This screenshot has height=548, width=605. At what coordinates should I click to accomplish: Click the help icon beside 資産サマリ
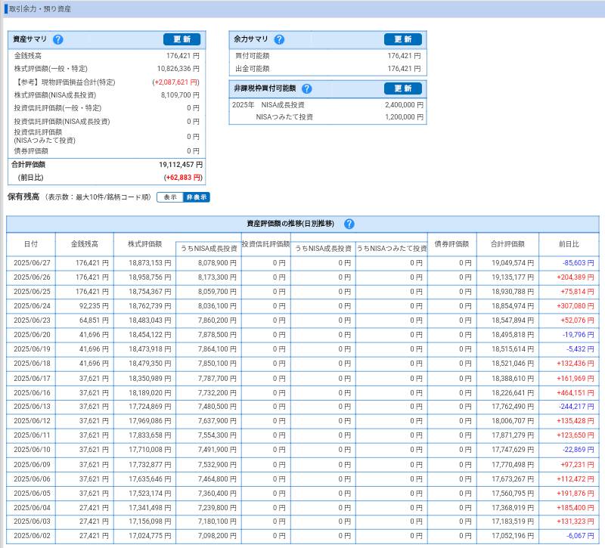58,40
